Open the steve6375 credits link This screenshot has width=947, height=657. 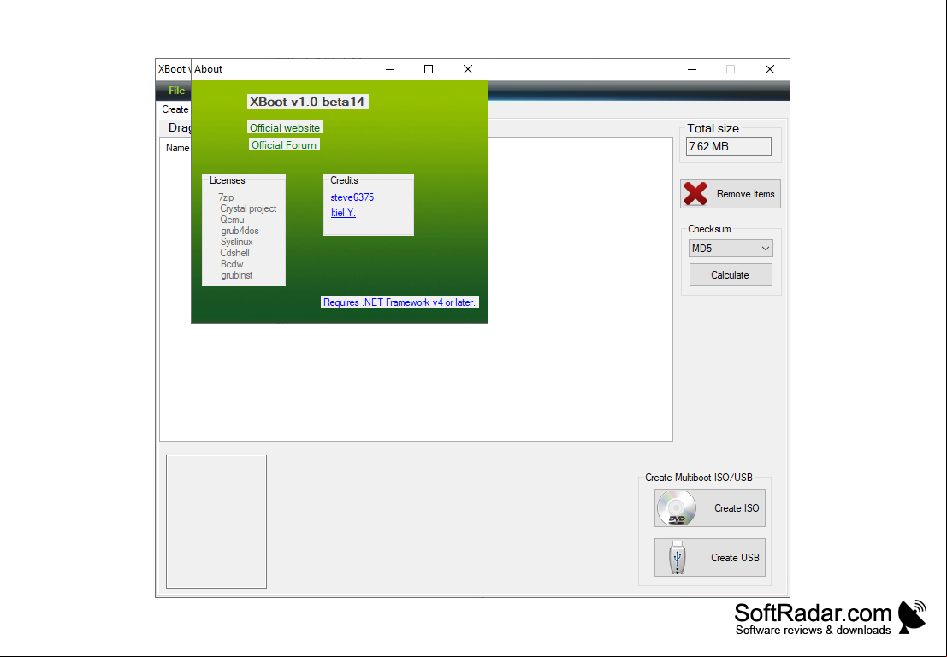pyautogui.click(x=352, y=197)
